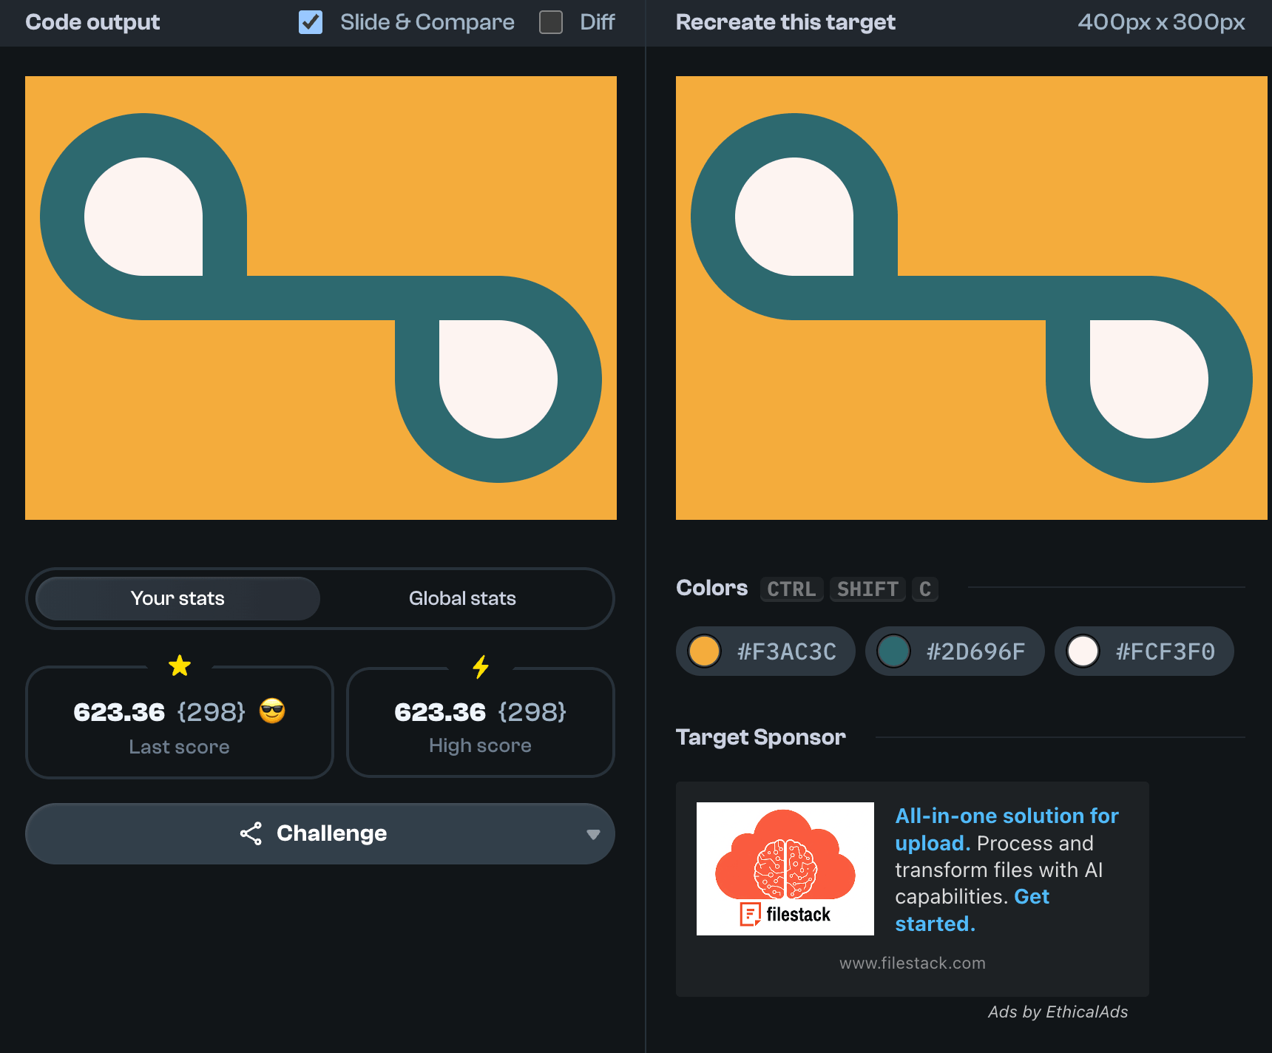This screenshot has width=1272, height=1053.
Task: Click the Challenge button label
Action: click(331, 833)
